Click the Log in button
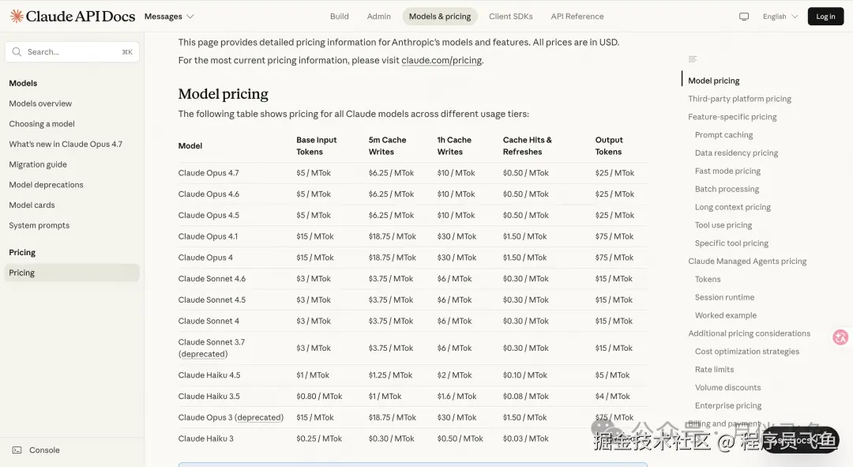This screenshot has height=467, width=853. pyautogui.click(x=825, y=17)
